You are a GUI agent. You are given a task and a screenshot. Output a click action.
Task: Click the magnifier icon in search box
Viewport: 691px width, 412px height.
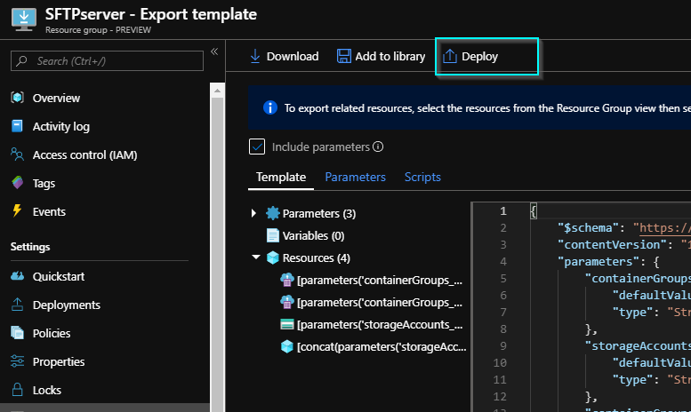21,60
